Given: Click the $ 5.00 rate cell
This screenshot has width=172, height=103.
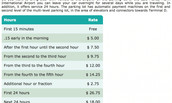Looking at the screenshot, I should click(x=93, y=38).
